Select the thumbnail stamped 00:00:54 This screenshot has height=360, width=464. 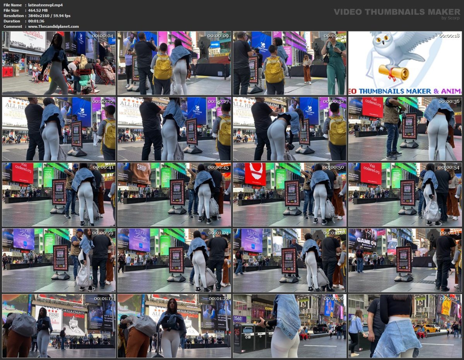pos(405,195)
